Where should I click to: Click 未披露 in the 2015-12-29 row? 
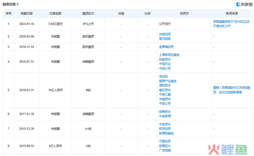coord(55,129)
